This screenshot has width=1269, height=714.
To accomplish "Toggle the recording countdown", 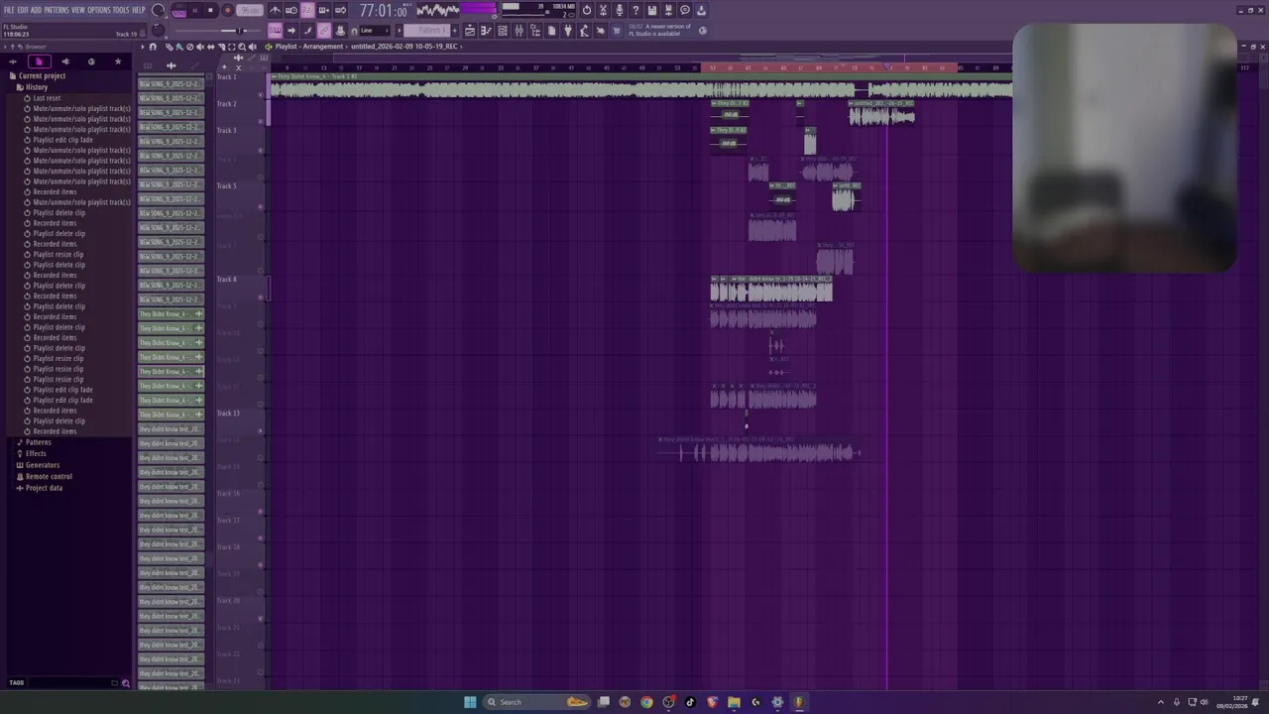I will pos(307,10).
